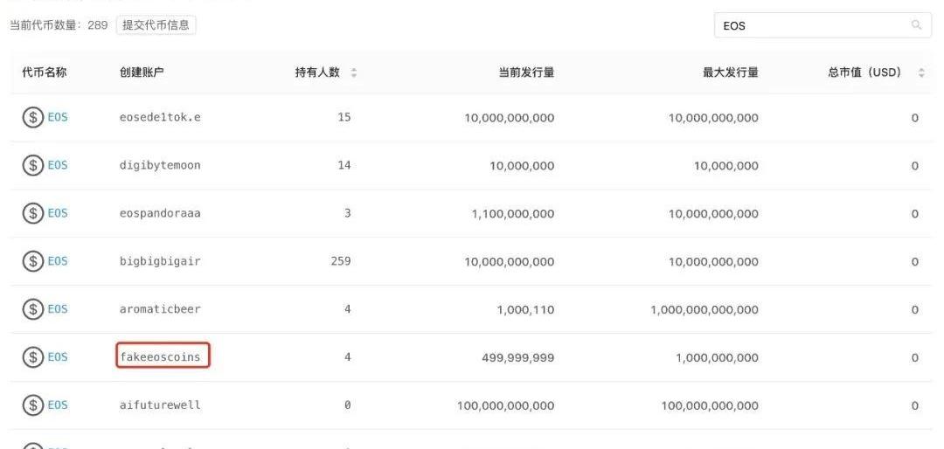
Task: Click the dollar icon in bigbigbigair row
Action: click(x=33, y=261)
